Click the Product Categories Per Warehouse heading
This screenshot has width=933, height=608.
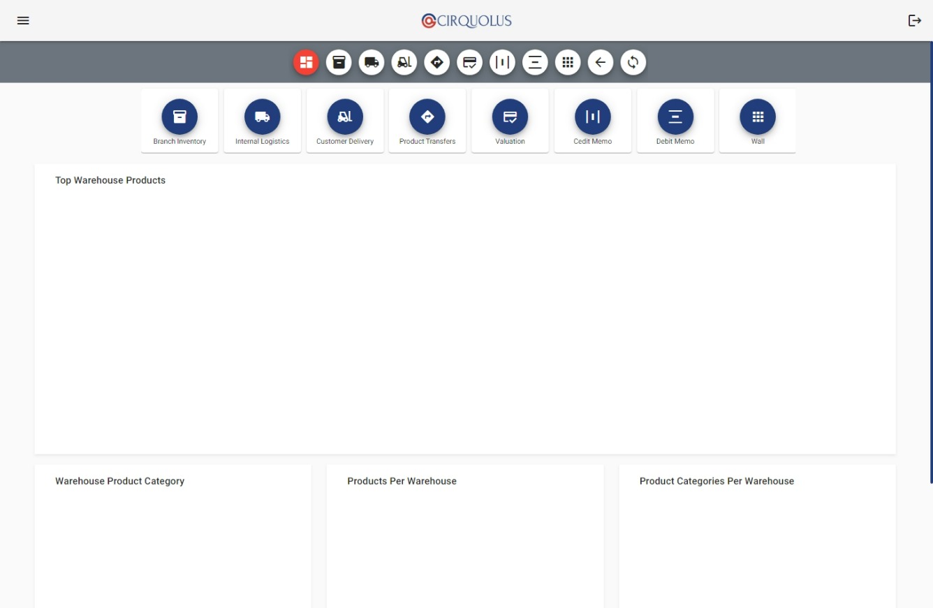coord(717,481)
